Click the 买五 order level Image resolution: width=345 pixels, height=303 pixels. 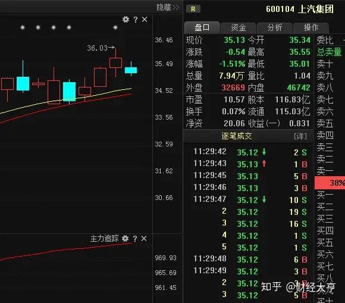pos(325,242)
